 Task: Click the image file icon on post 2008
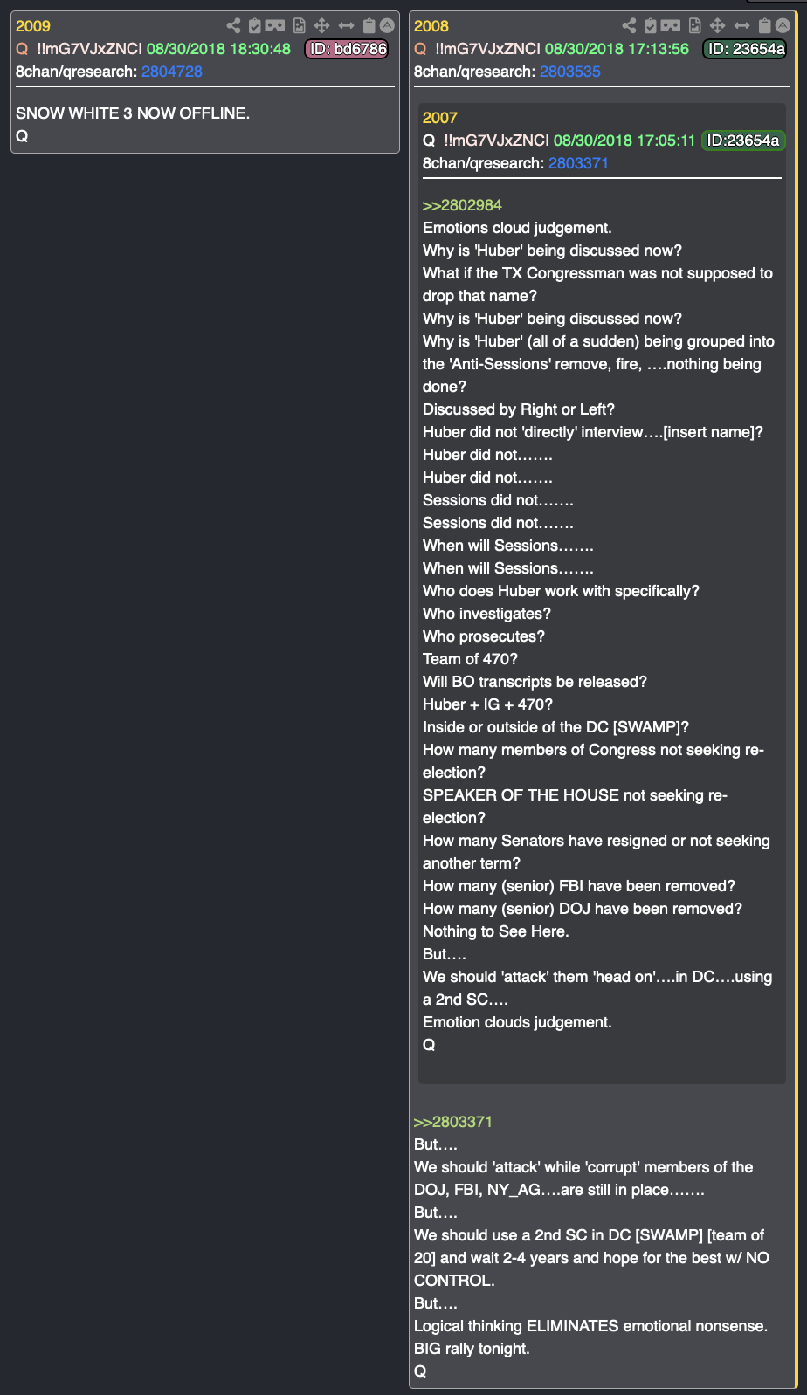tap(694, 26)
